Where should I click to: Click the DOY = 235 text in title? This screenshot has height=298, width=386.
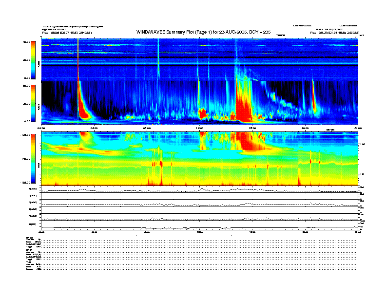(x=260, y=32)
